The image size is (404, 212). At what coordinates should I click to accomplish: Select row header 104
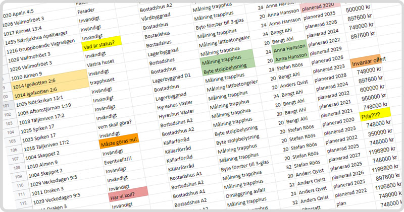coord(11,132)
